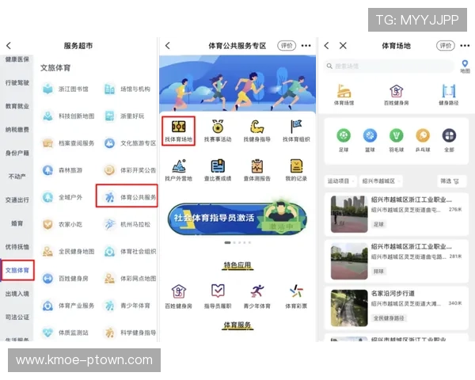Select 健康医保 sidebar category
This screenshot has width=475, height=380.
tap(17, 59)
